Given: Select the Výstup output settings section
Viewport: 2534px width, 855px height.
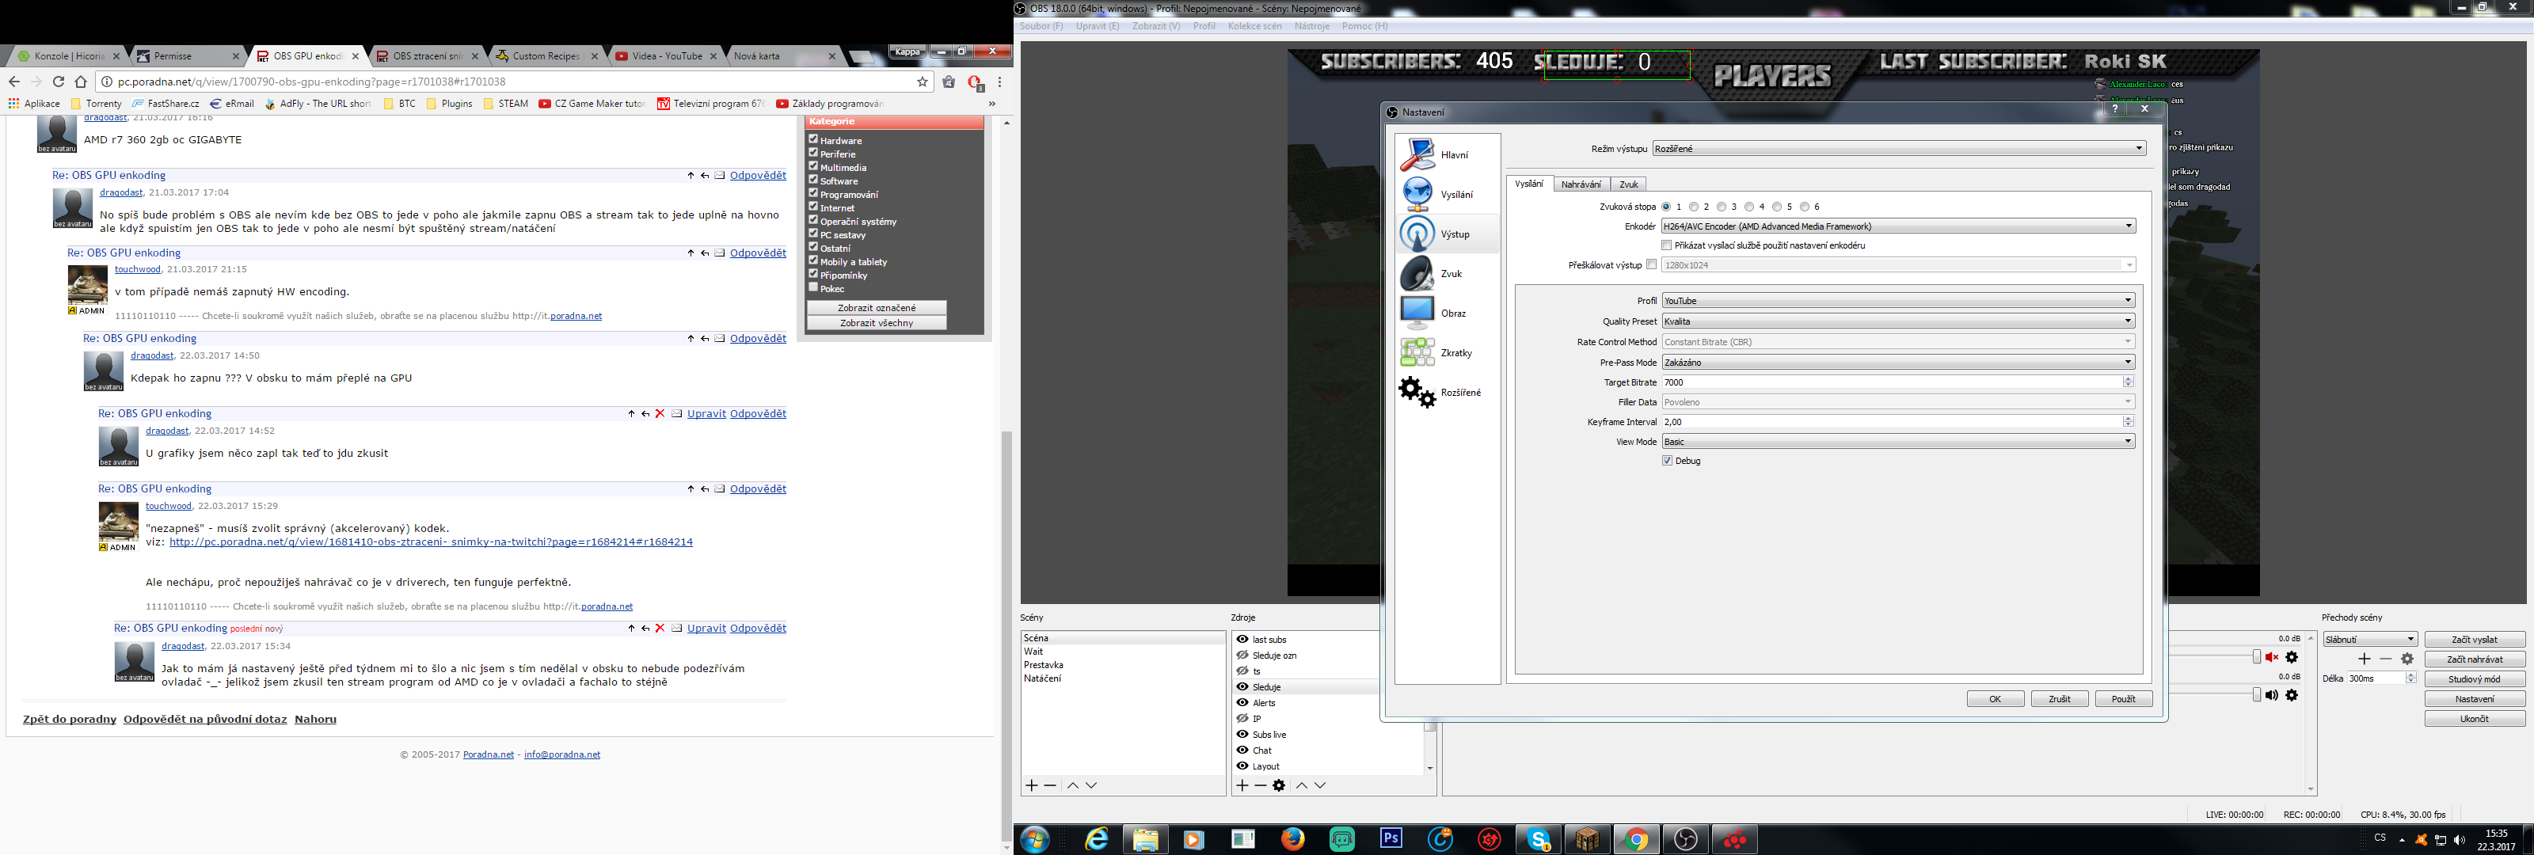Looking at the screenshot, I should [1447, 234].
